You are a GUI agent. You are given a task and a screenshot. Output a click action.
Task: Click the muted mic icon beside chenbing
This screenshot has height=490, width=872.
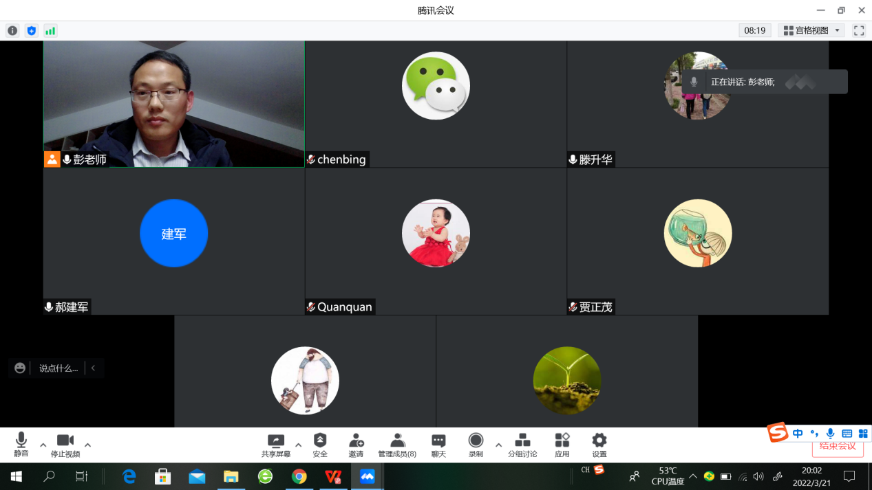coord(311,159)
